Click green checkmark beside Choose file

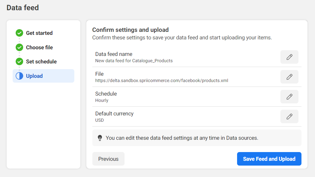pyautogui.click(x=19, y=47)
